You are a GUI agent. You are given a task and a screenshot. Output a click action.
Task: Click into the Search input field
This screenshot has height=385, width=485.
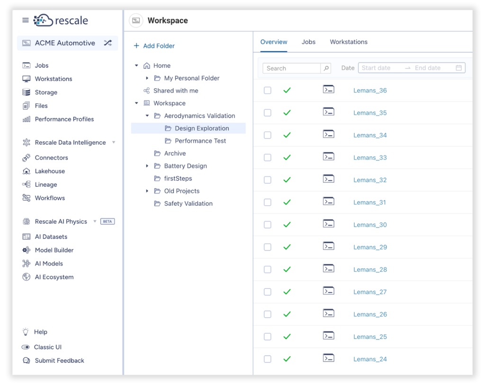292,68
